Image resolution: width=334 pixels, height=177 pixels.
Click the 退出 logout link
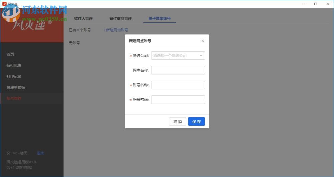[41, 153]
